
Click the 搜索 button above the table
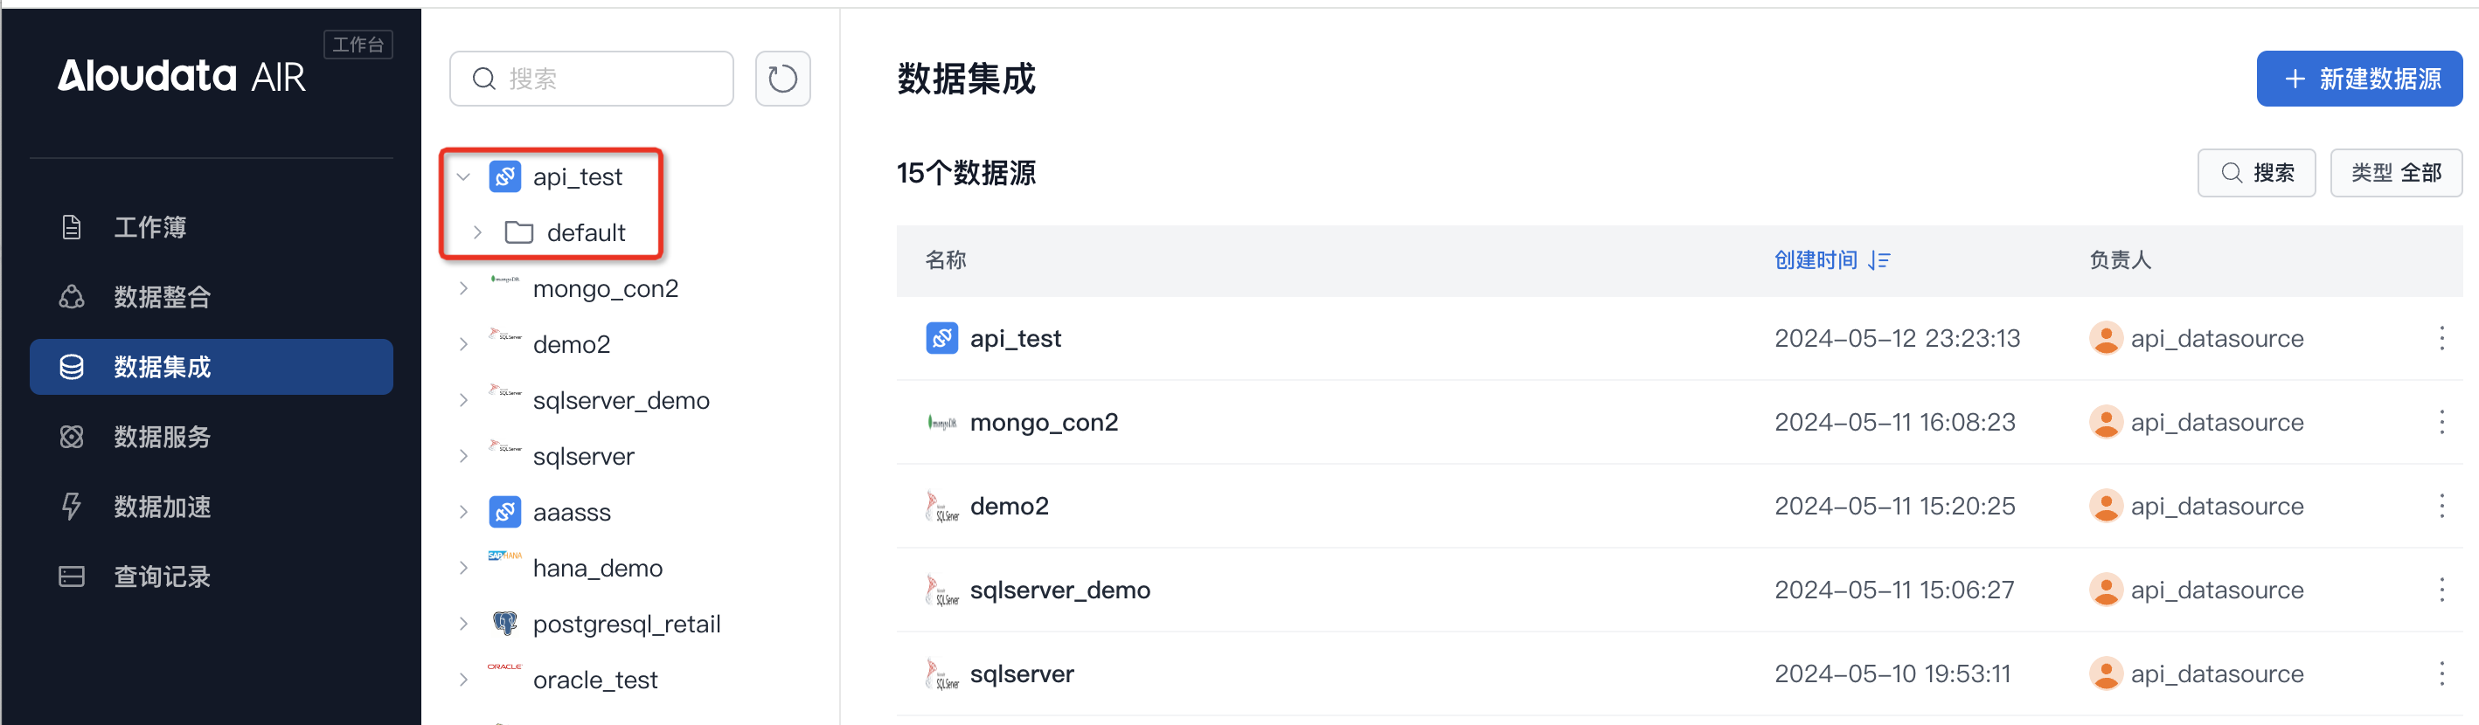point(2256,173)
